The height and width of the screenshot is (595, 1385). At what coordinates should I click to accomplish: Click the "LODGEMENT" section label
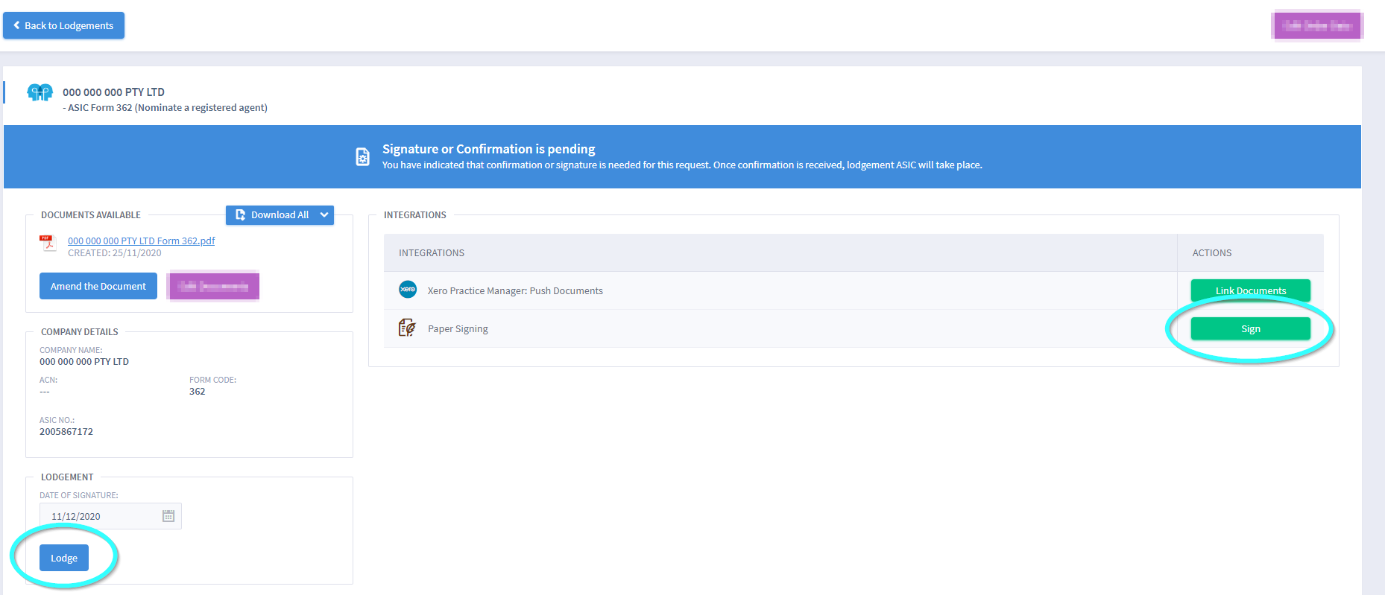[x=67, y=477]
